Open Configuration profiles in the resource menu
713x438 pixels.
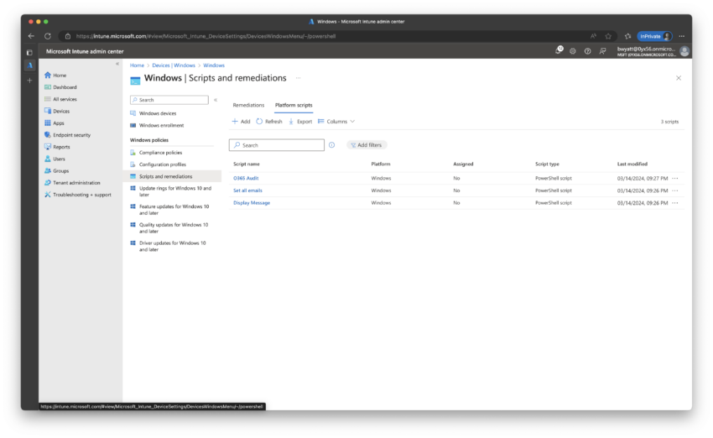163,164
